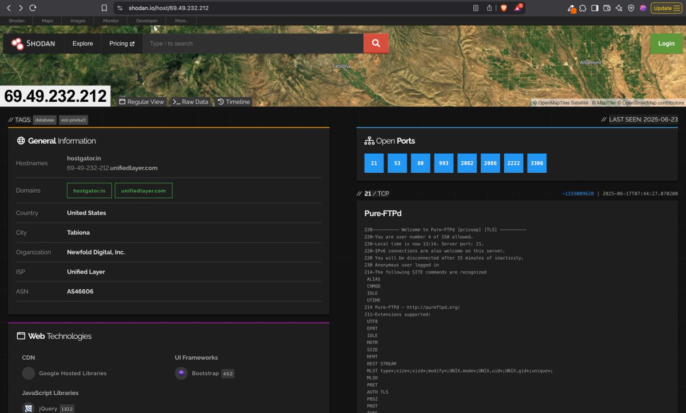Open Monitor in the top strip
Screen dimensions: 686x413
tap(111, 21)
